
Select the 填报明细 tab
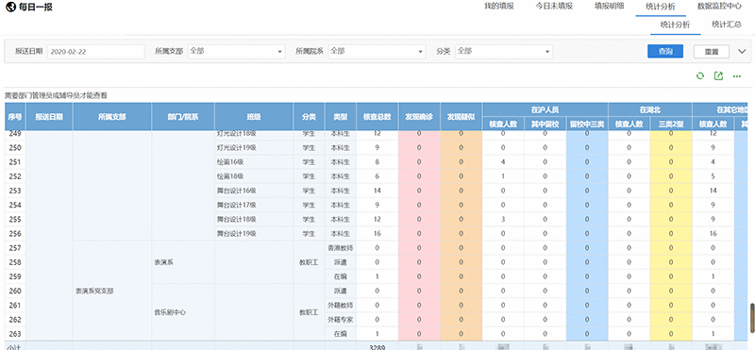[x=609, y=7]
